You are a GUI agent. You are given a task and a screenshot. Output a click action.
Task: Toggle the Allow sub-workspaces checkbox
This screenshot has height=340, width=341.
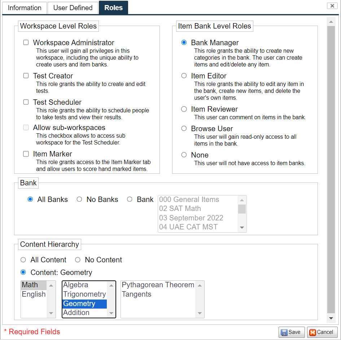(x=26, y=128)
